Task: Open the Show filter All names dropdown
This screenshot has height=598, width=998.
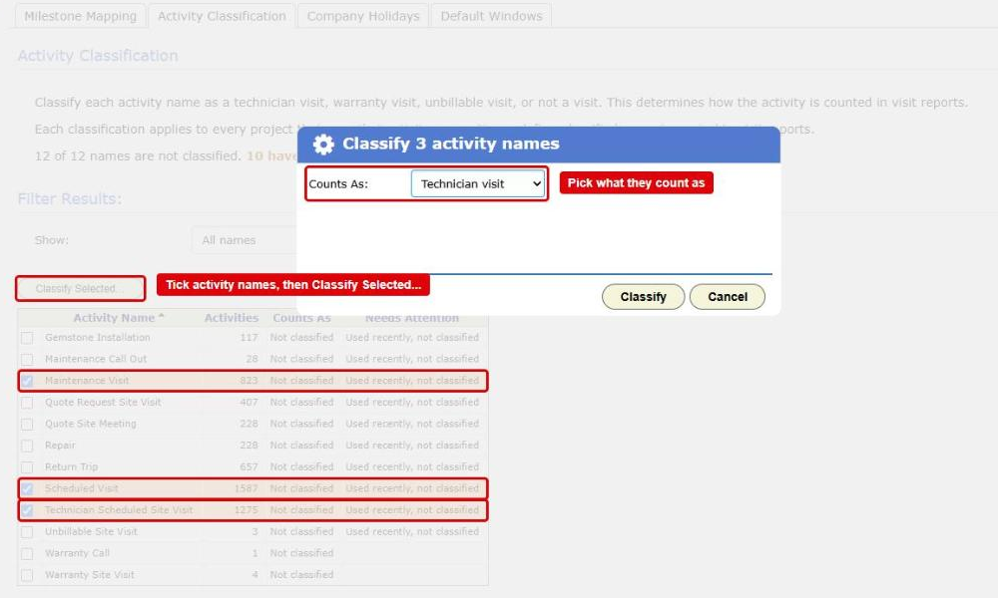Action: [x=244, y=240]
